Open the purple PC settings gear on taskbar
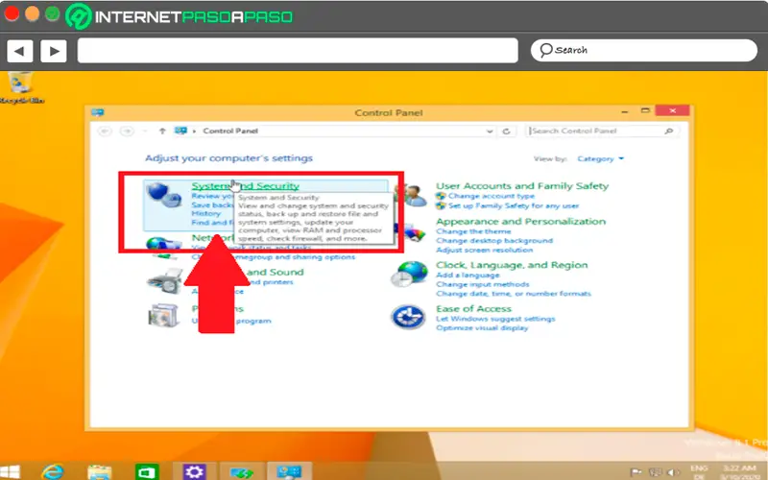 click(194, 472)
